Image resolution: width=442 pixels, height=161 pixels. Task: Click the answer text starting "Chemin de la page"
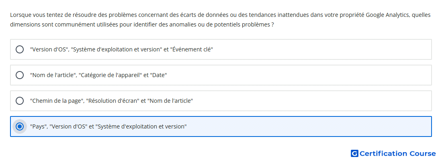pyautogui.click(x=111, y=101)
